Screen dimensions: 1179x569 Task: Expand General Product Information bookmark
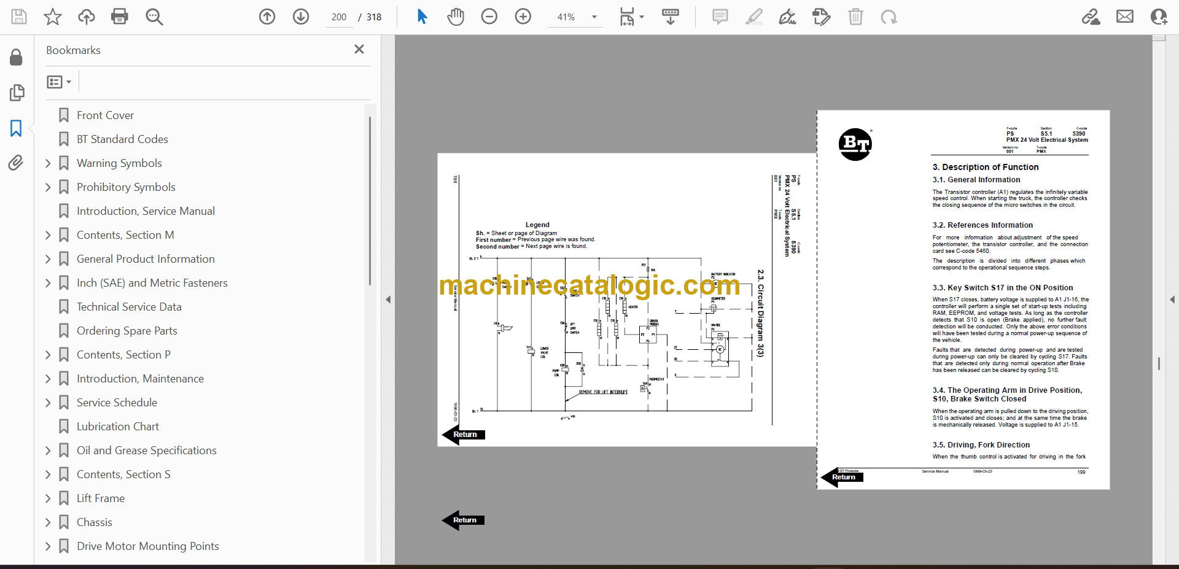(x=48, y=259)
